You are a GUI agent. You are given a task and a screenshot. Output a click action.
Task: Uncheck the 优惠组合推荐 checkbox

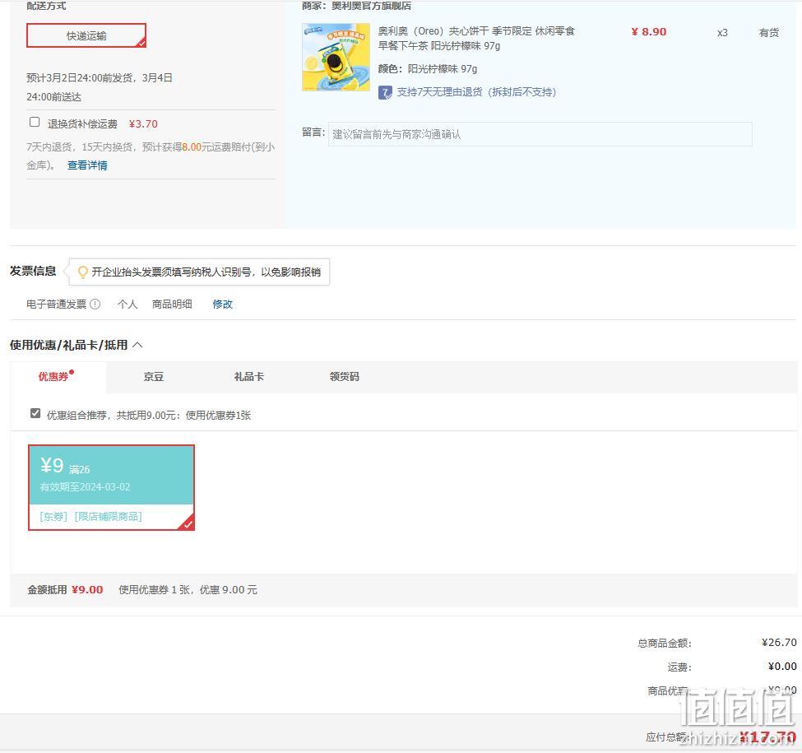click(x=35, y=413)
